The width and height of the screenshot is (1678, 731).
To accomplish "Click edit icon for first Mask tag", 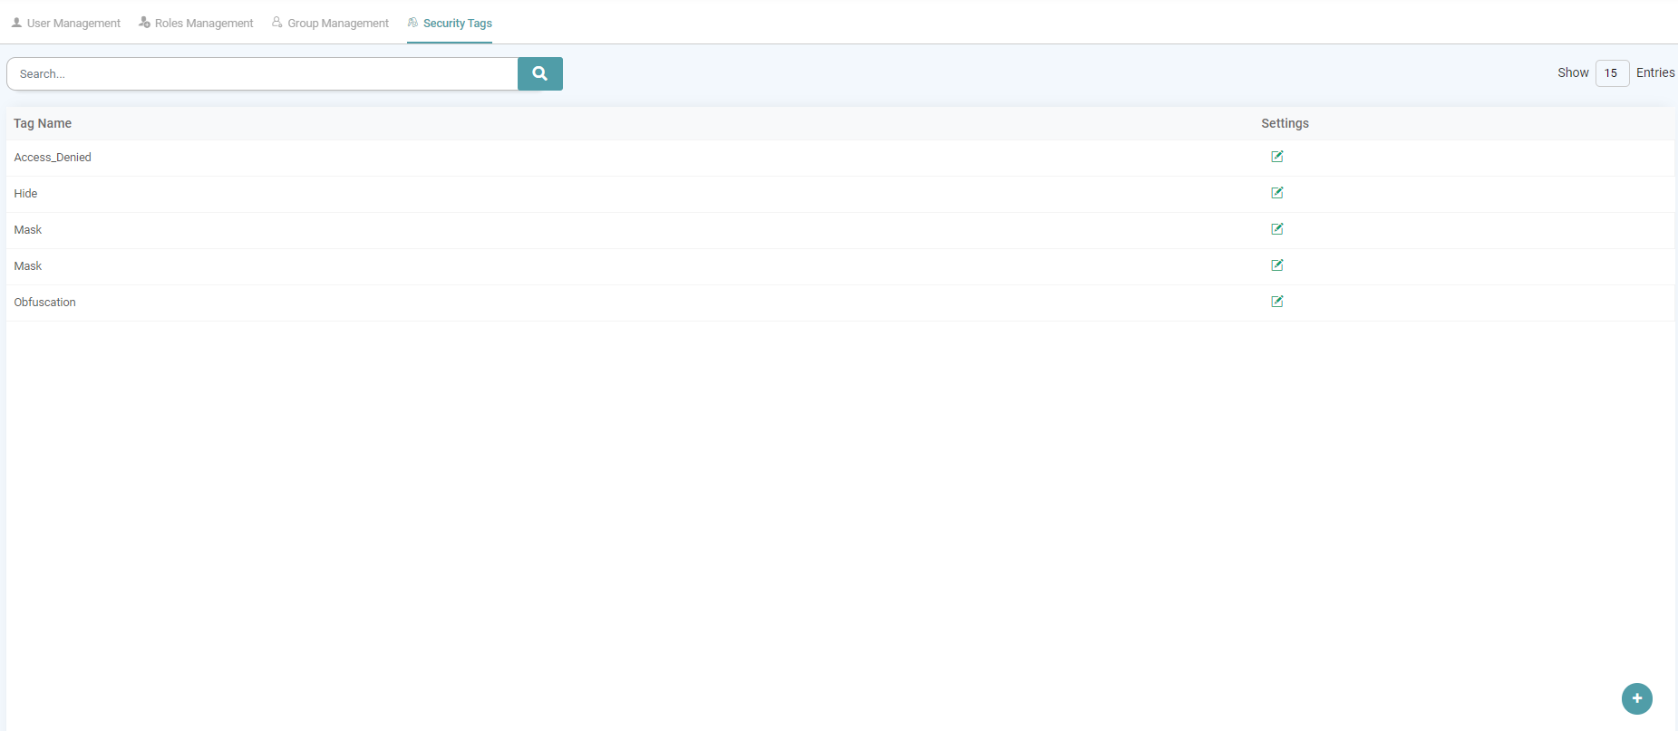I will pyautogui.click(x=1276, y=229).
